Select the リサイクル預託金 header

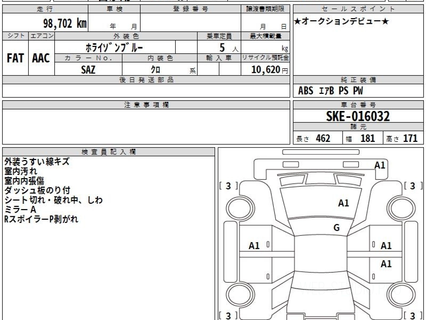(265, 58)
